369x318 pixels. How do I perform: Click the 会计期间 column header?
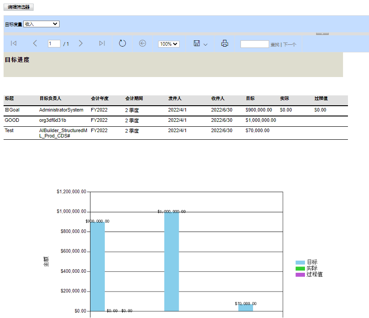134,99
